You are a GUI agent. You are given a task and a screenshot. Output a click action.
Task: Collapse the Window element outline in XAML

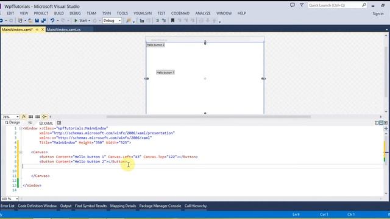pos(21,128)
